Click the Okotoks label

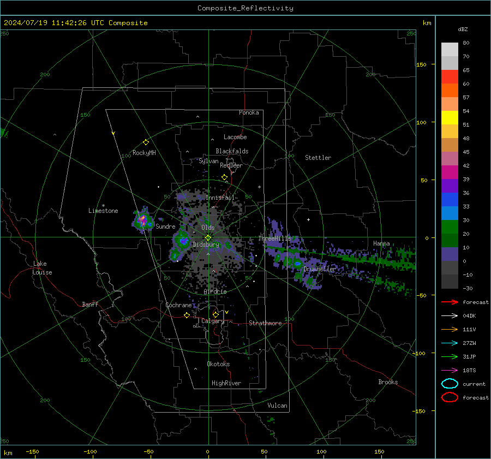pyautogui.click(x=218, y=364)
